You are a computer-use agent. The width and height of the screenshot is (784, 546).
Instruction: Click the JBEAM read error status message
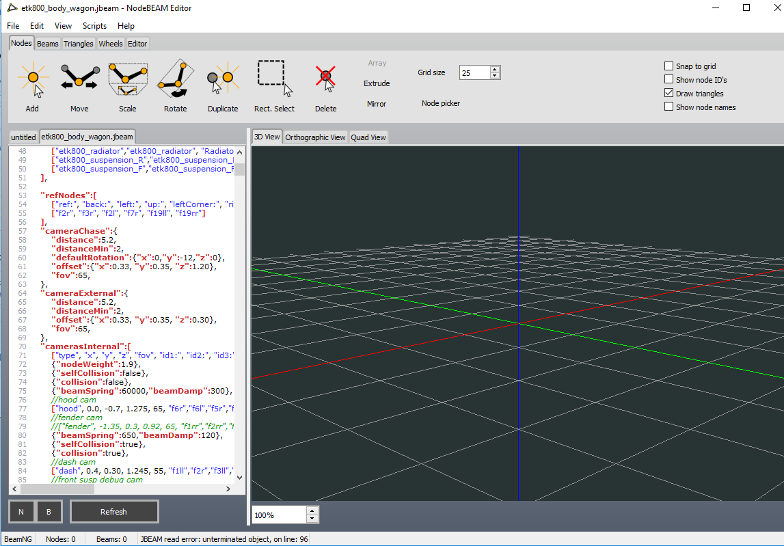(x=224, y=539)
